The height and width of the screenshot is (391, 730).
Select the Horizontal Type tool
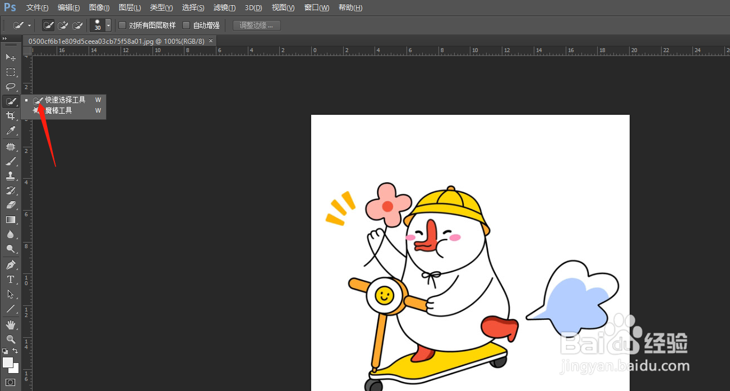[x=11, y=280]
